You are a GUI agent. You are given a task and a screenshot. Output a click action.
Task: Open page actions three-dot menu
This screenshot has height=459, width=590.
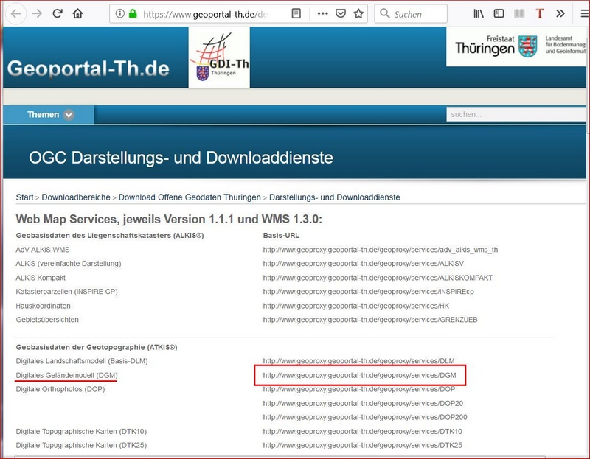322,13
